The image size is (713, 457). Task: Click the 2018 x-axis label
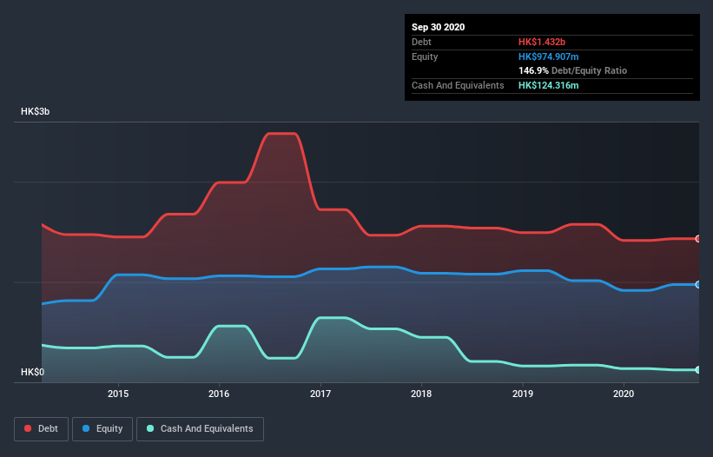[x=421, y=394]
